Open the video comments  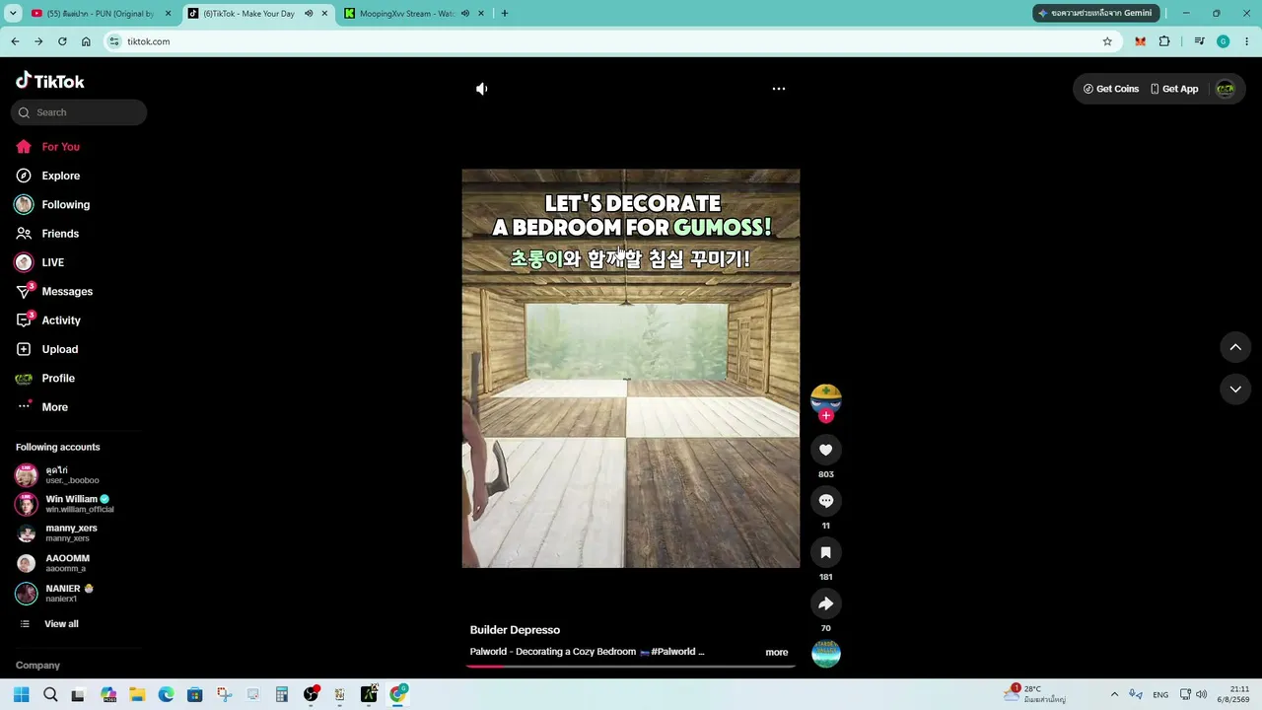tap(826, 501)
